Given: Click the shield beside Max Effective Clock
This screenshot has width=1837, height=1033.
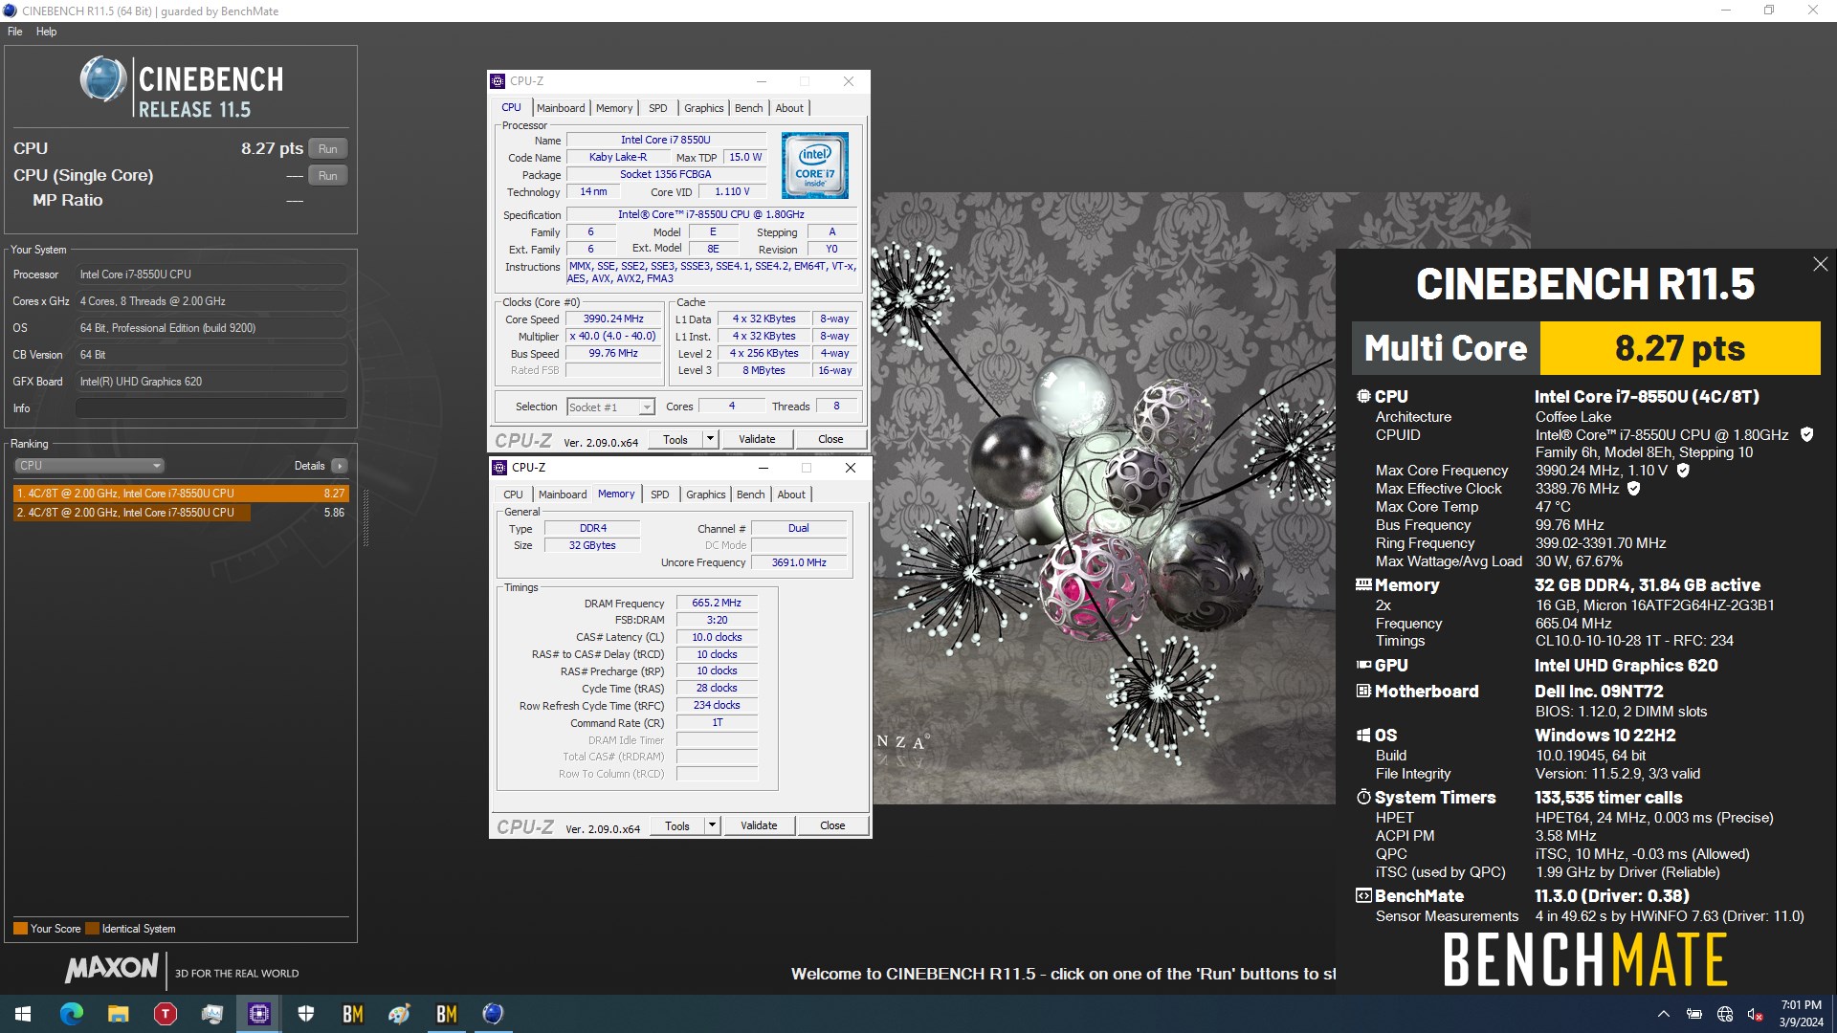Looking at the screenshot, I should (x=1634, y=489).
